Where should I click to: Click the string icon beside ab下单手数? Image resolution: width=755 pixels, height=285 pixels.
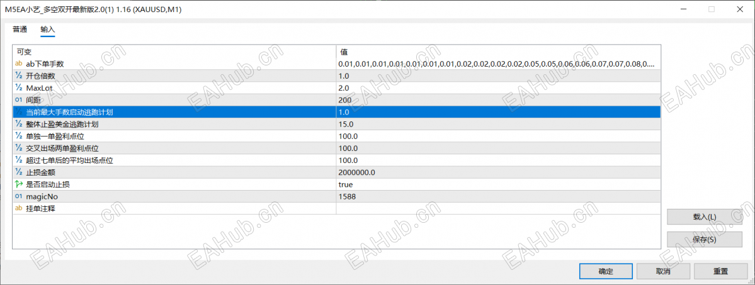tap(19, 64)
